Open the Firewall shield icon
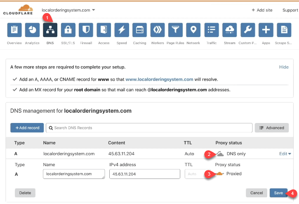 coord(86,30)
